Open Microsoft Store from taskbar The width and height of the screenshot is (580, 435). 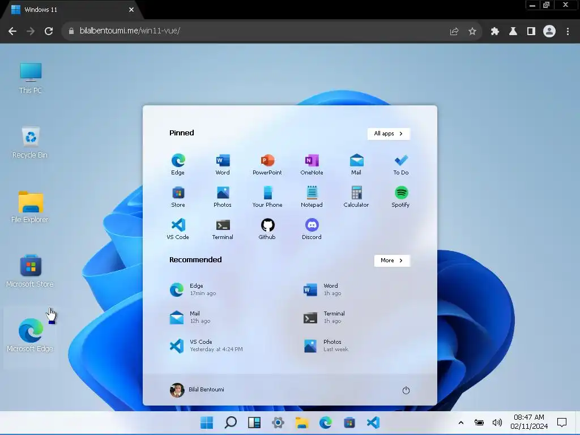click(x=349, y=423)
